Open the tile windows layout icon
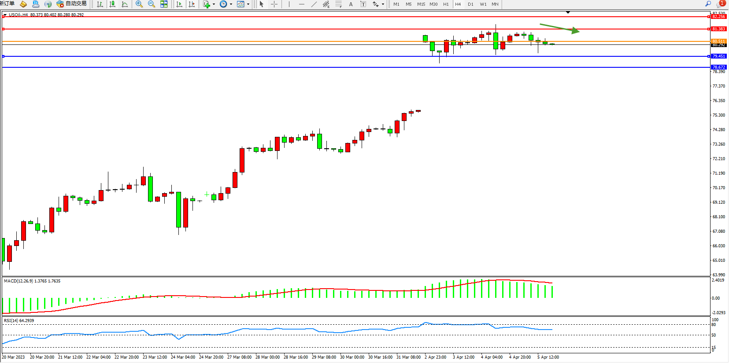 click(164, 4)
